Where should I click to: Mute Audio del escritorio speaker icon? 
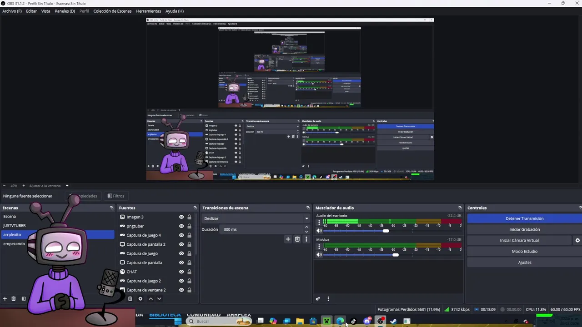[x=319, y=231]
